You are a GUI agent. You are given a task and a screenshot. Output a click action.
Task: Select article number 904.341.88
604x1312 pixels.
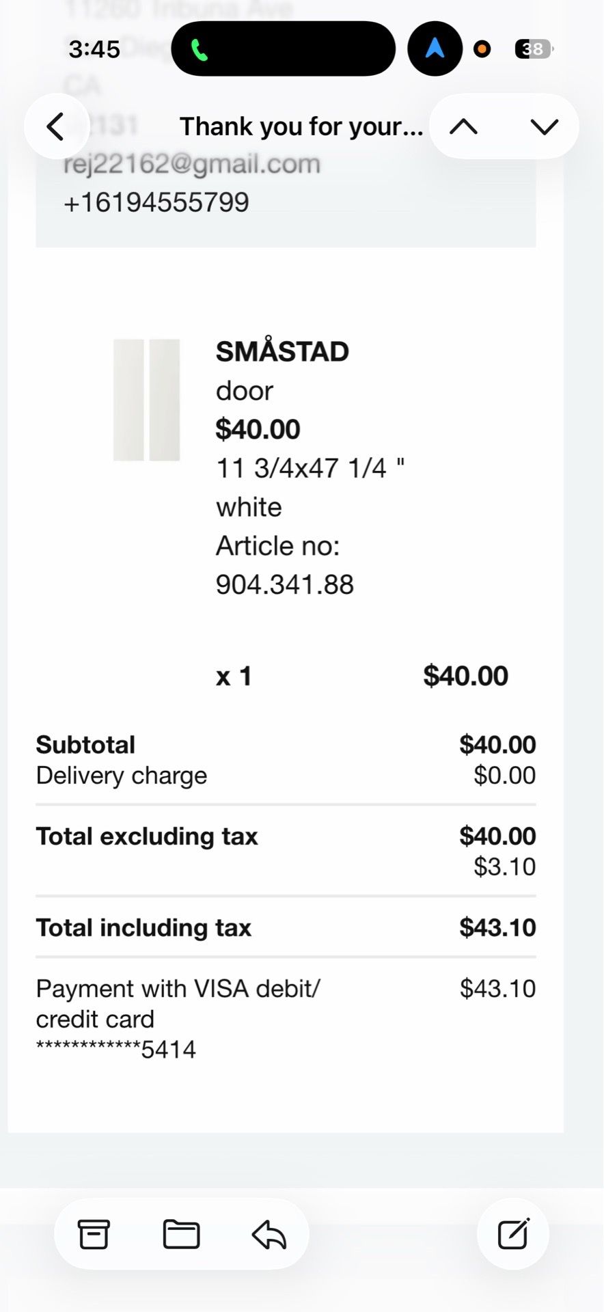tap(285, 584)
